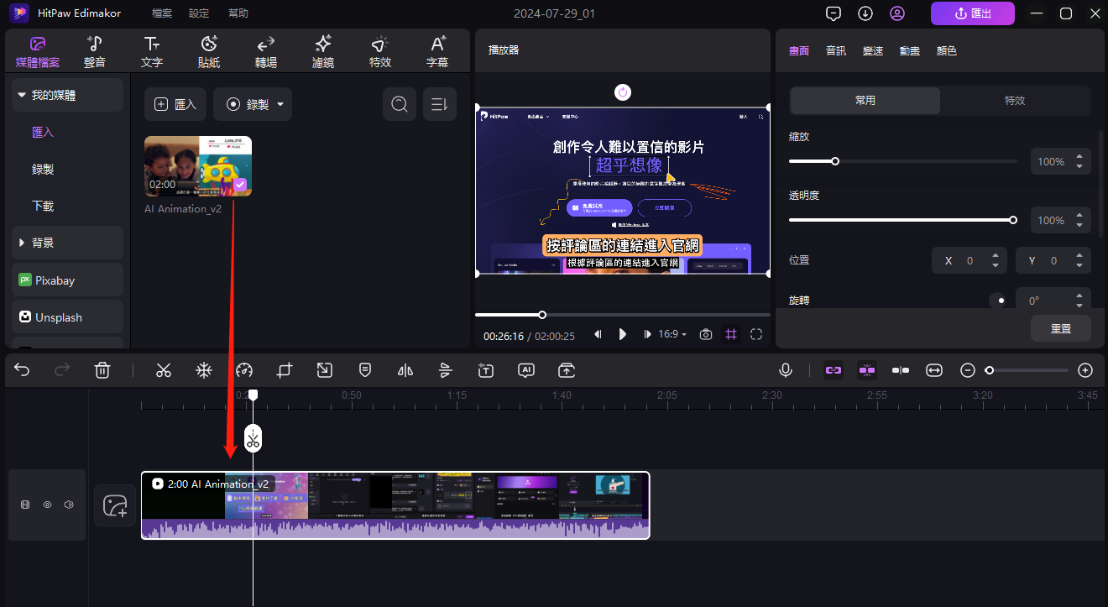
Task: Open the 設定 menu
Action: (x=199, y=13)
